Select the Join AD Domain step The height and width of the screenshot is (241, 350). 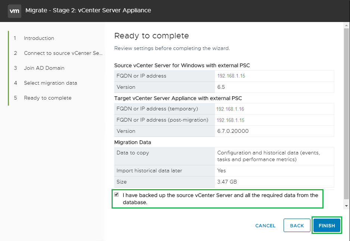tap(44, 68)
